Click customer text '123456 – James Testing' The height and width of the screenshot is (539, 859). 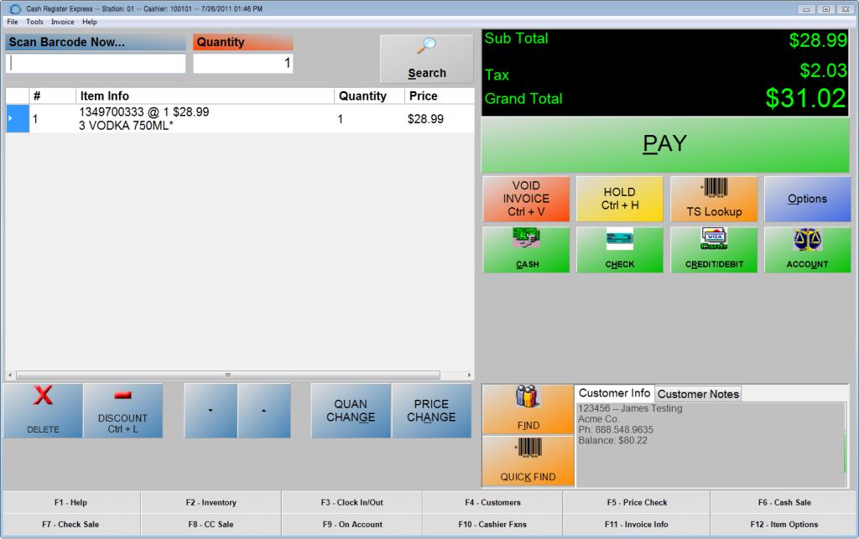(630, 408)
